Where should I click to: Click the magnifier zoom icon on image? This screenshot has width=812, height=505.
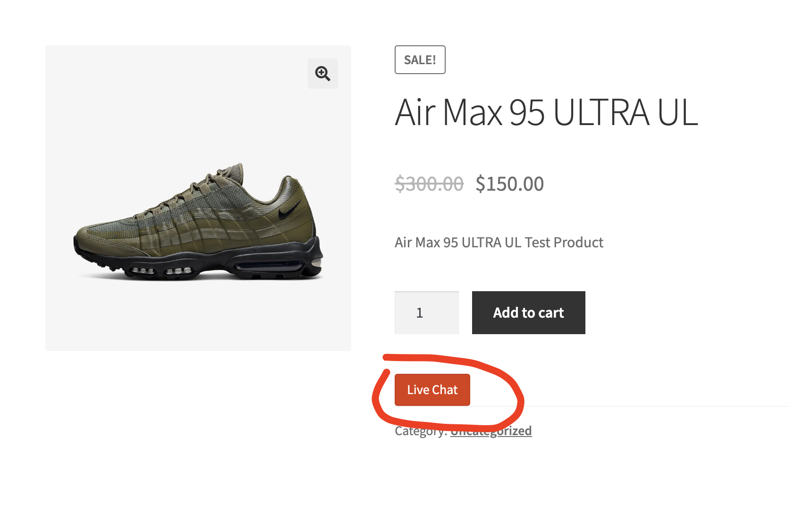coord(323,74)
